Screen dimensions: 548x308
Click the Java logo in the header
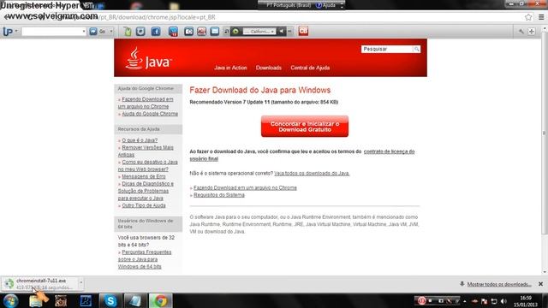point(148,59)
